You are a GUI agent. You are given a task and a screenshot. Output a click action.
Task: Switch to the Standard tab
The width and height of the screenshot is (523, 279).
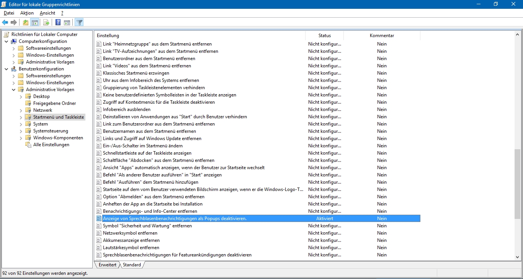(x=132, y=265)
